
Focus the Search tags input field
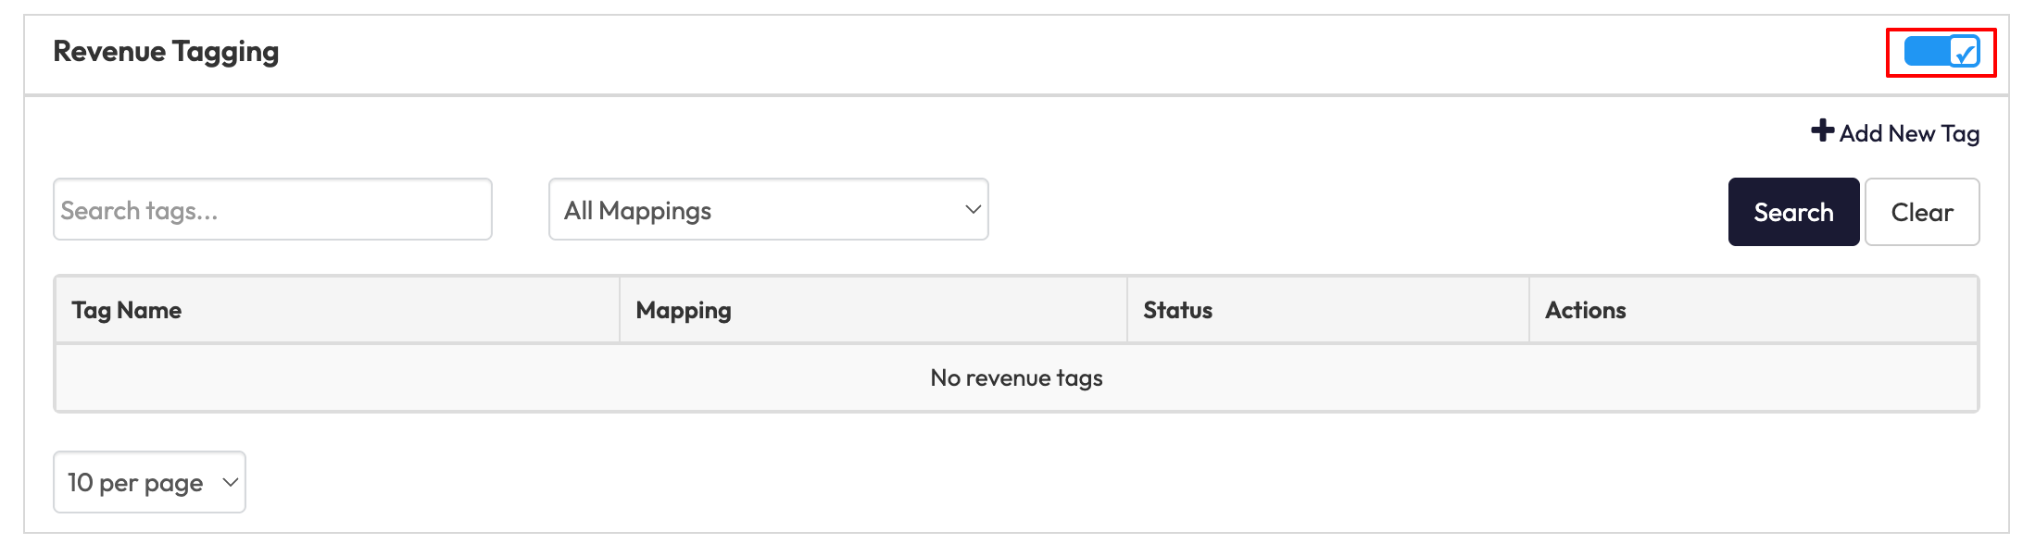(272, 210)
